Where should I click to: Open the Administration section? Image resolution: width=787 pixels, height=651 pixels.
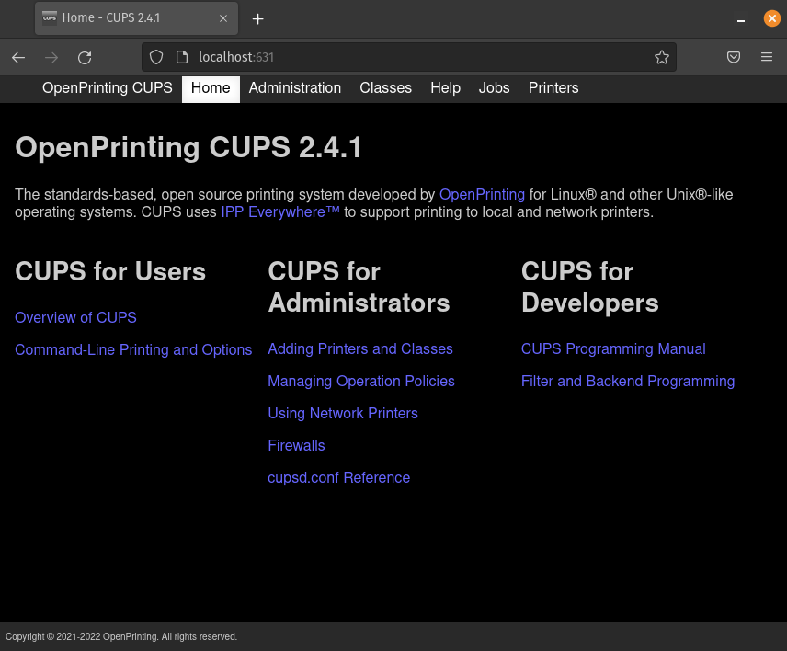coord(294,88)
